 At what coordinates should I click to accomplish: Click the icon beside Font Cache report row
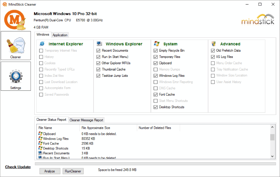click(x=40, y=143)
